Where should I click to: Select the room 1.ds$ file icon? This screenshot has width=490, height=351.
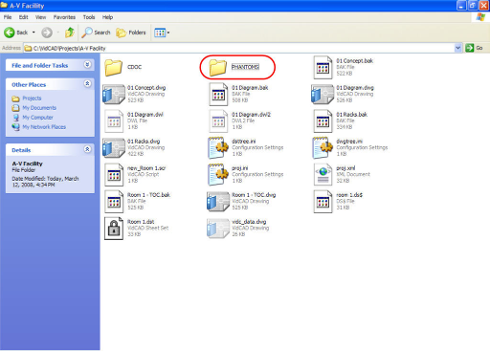[x=323, y=201]
